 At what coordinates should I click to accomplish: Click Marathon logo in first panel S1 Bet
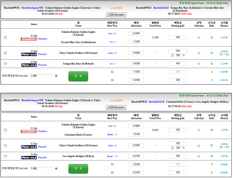[x=29, y=39]
